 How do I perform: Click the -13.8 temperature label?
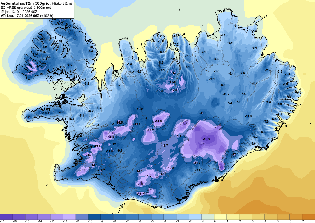[97, 146]
